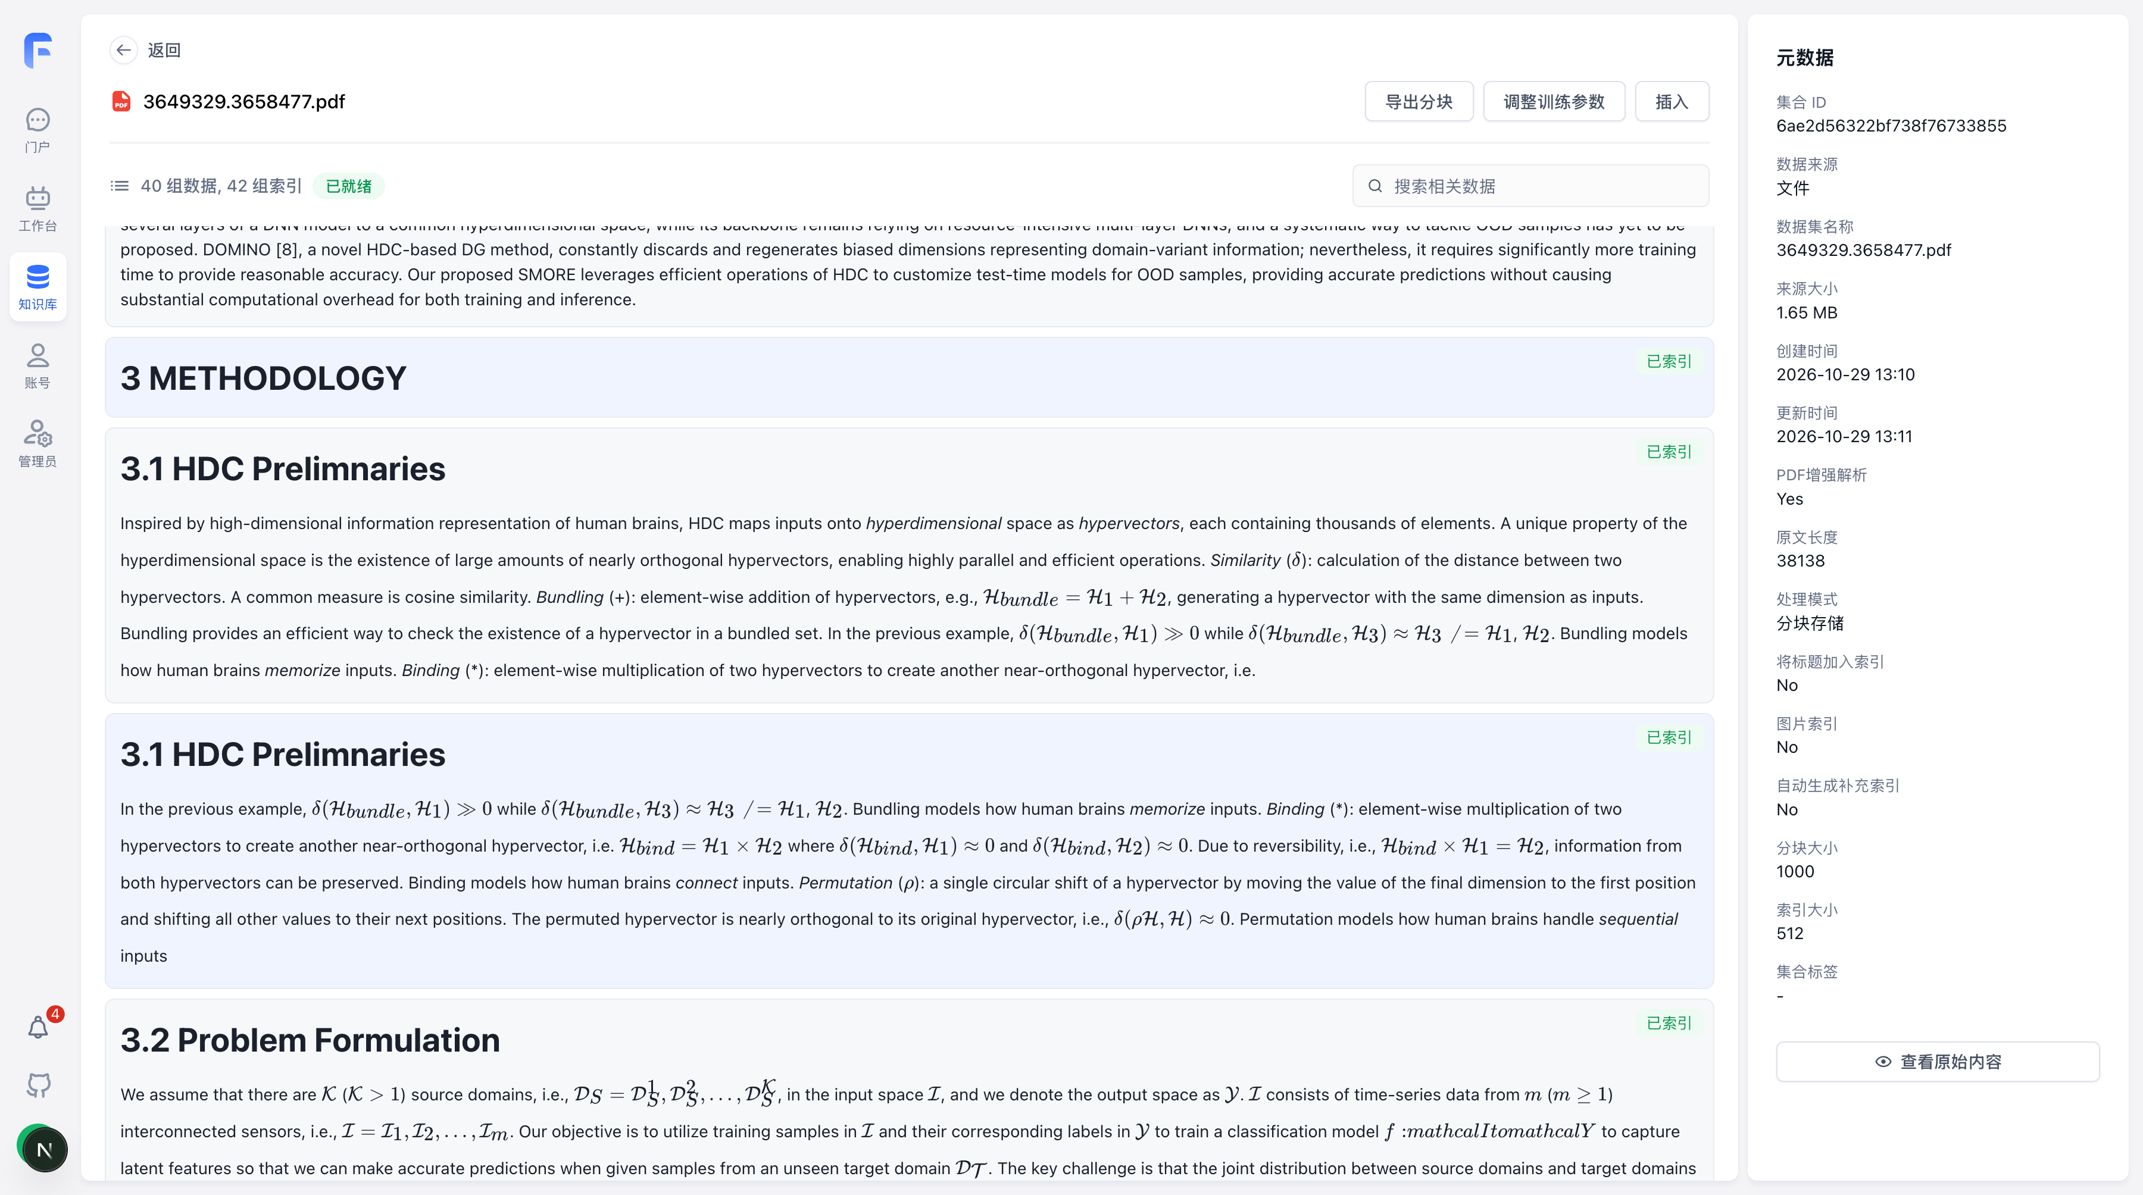Viewport: 2143px width, 1195px height.
Task: Click 已索引 tag on 3 METHODOLOGY
Action: pos(1669,362)
